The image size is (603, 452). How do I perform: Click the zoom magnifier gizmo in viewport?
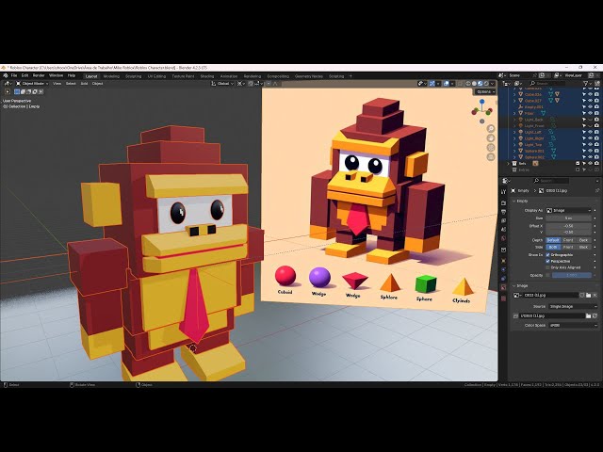point(491,128)
